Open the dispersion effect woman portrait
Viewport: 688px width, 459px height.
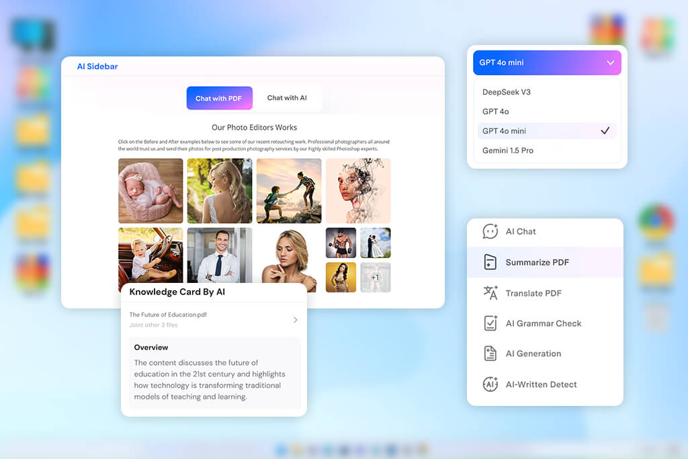[359, 191]
